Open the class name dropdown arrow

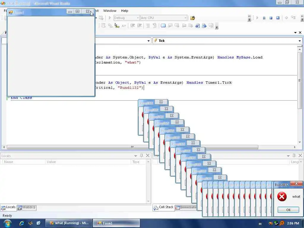148,41
